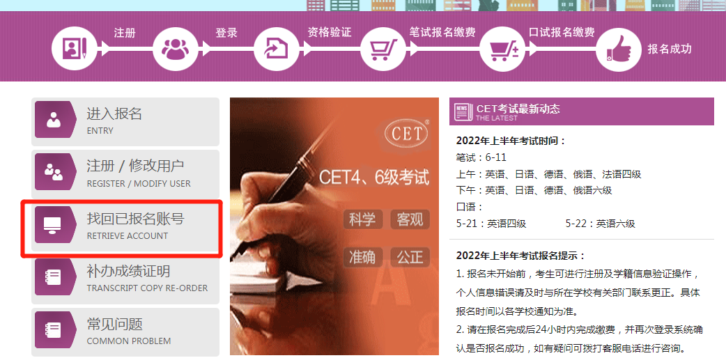Click the login step people icon
The width and height of the screenshot is (726, 358).
pos(176,48)
